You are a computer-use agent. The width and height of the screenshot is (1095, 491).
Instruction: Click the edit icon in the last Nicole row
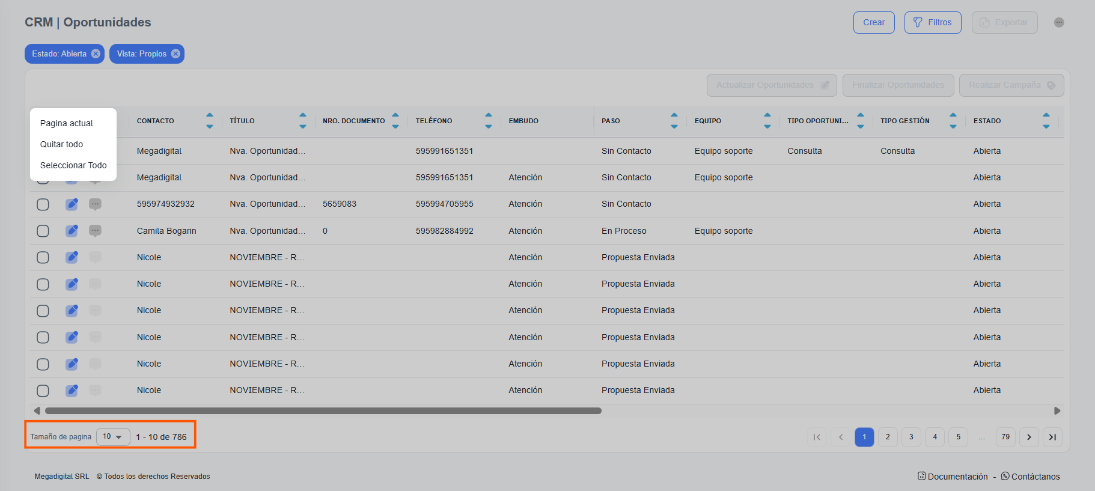(72, 391)
